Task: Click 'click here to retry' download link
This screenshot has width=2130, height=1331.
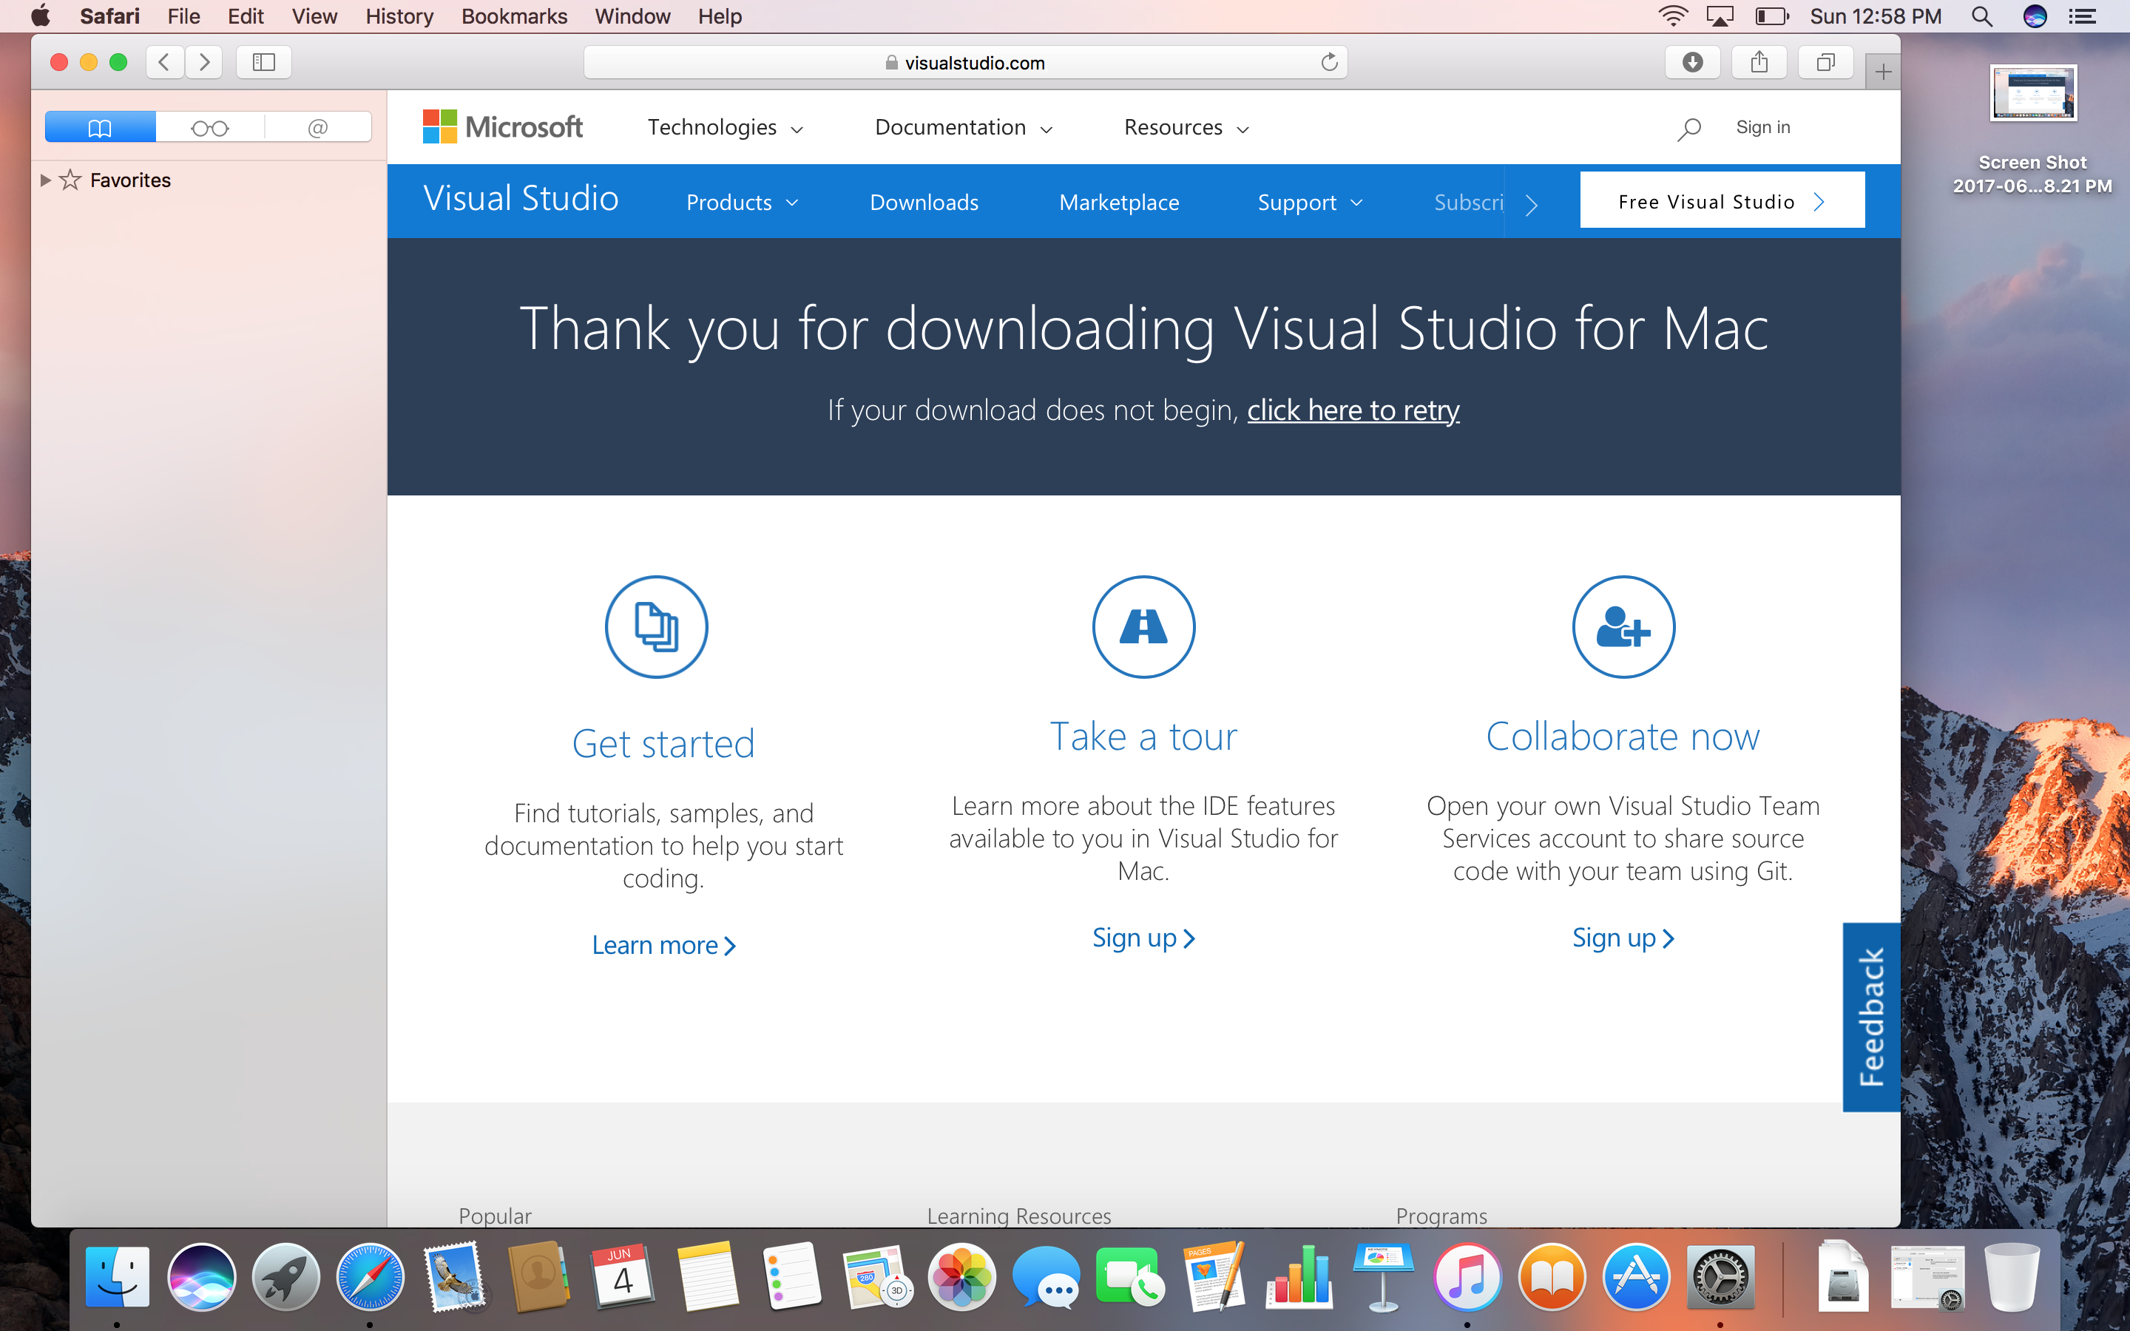Action: (x=1353, y=410)
